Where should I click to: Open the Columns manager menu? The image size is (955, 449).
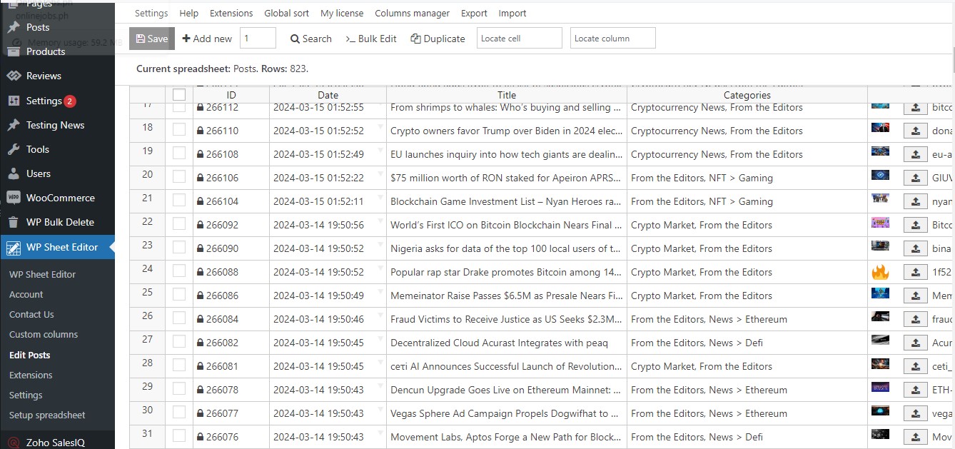pyautogui.click(x=412, y=13)
